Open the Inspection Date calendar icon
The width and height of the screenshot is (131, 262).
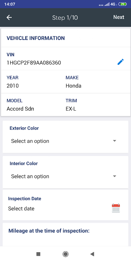coord(116,208)
